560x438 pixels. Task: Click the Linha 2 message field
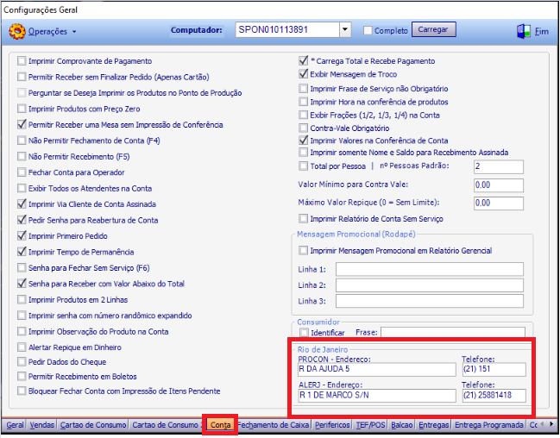coord(430,285)
